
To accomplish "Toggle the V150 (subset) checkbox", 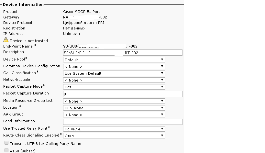I will (6, 150).
